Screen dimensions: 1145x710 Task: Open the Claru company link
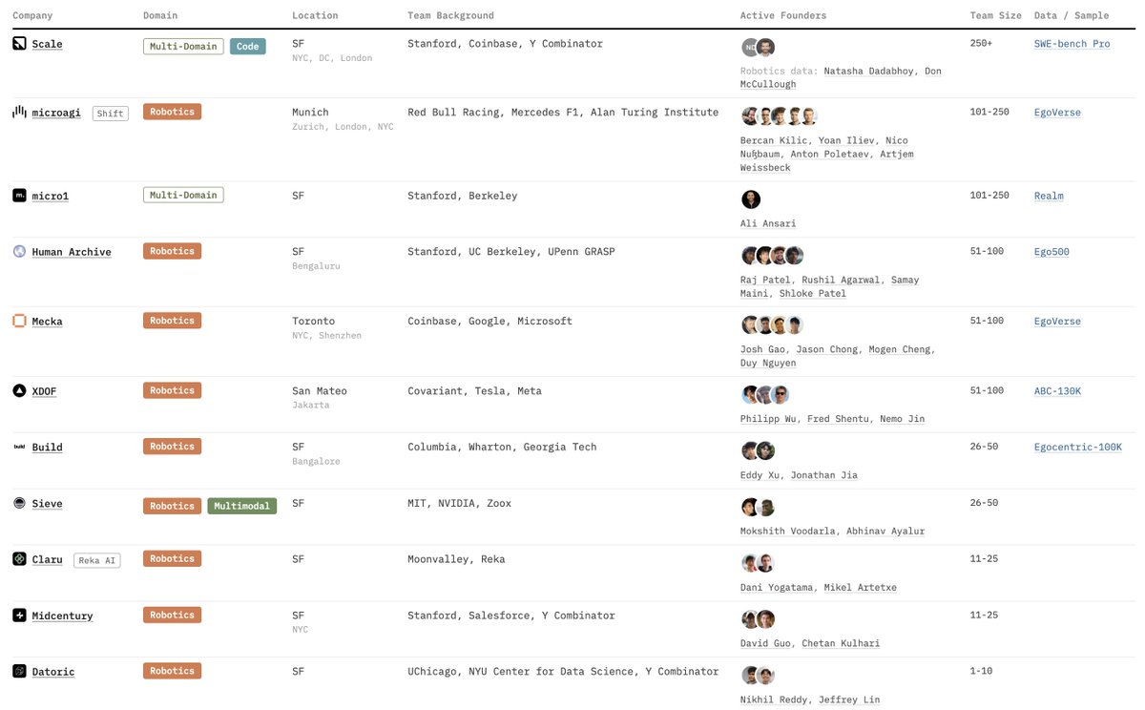click(47, 559)
